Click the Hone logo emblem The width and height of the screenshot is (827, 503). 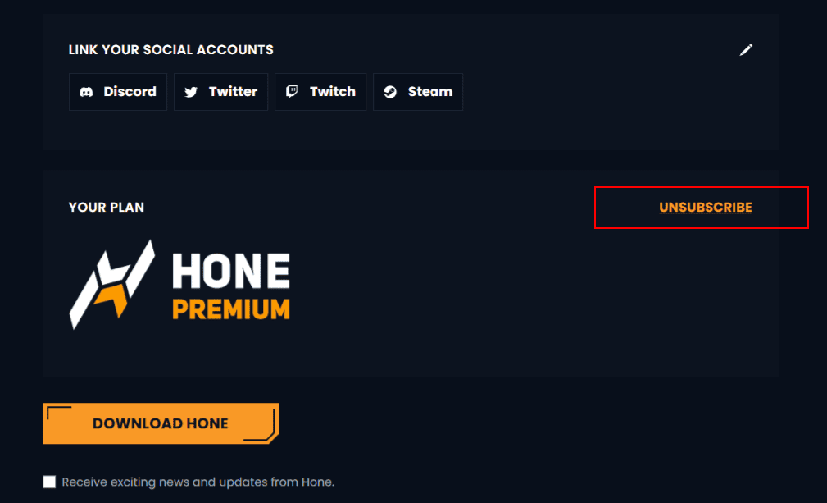tap(111, 285)
